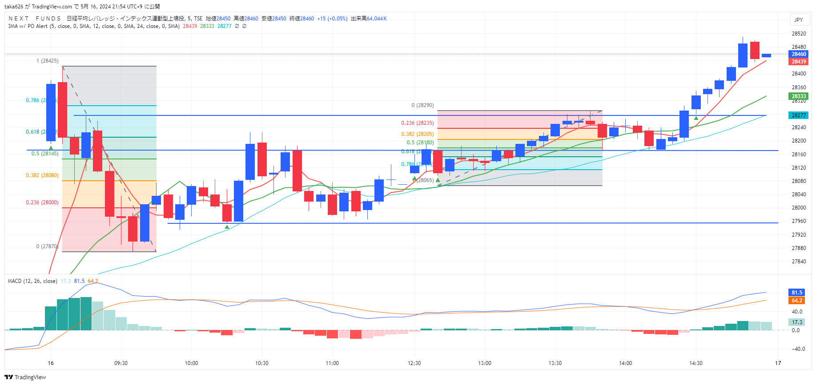Select the cyan 28277 price axis label
This screenshot has height=385, width=816.
click(x=799, y=115)
